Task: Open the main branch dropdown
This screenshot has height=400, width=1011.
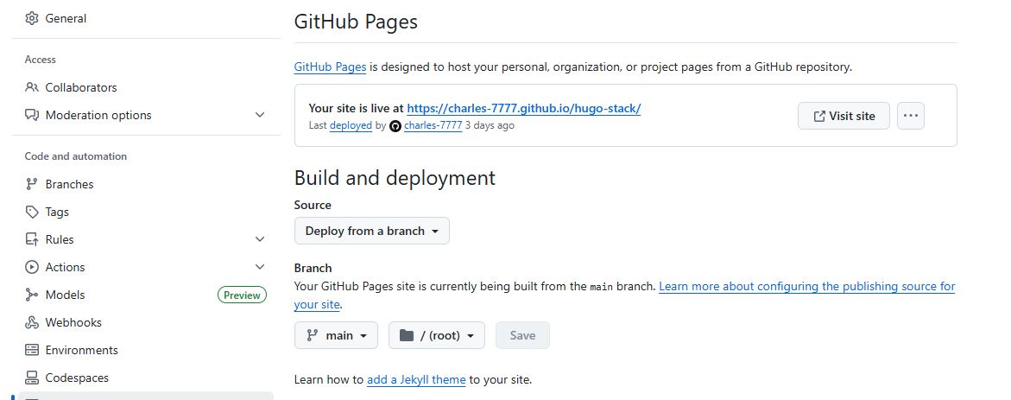Action: pyautogui.click(x=336, y=335)
